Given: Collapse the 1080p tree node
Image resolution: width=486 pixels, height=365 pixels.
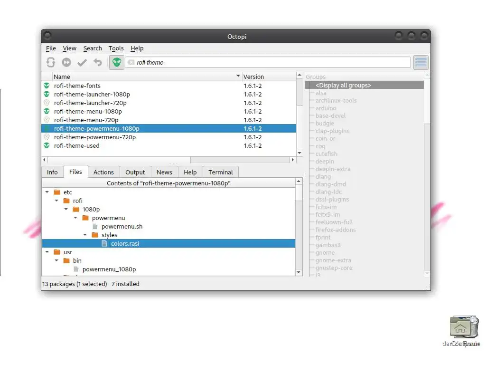Looking at the screenshot, I should [66, 209].
